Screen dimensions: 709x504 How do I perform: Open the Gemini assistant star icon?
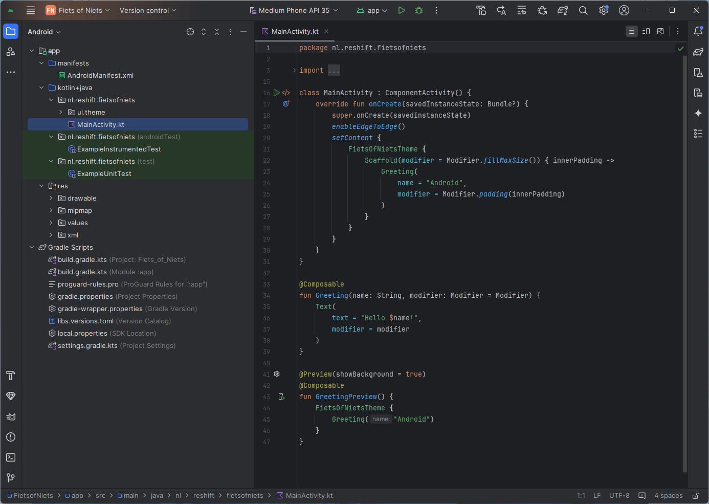698,113
